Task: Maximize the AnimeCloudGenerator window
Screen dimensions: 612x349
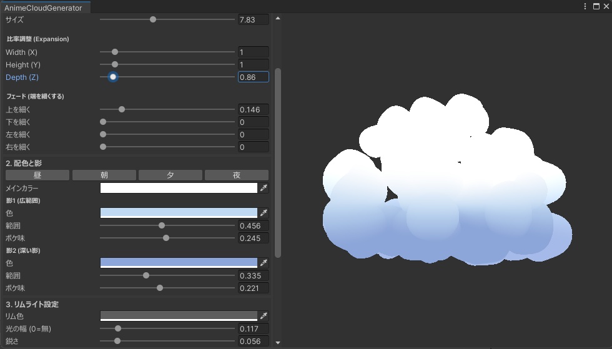Action: point(596,6)
